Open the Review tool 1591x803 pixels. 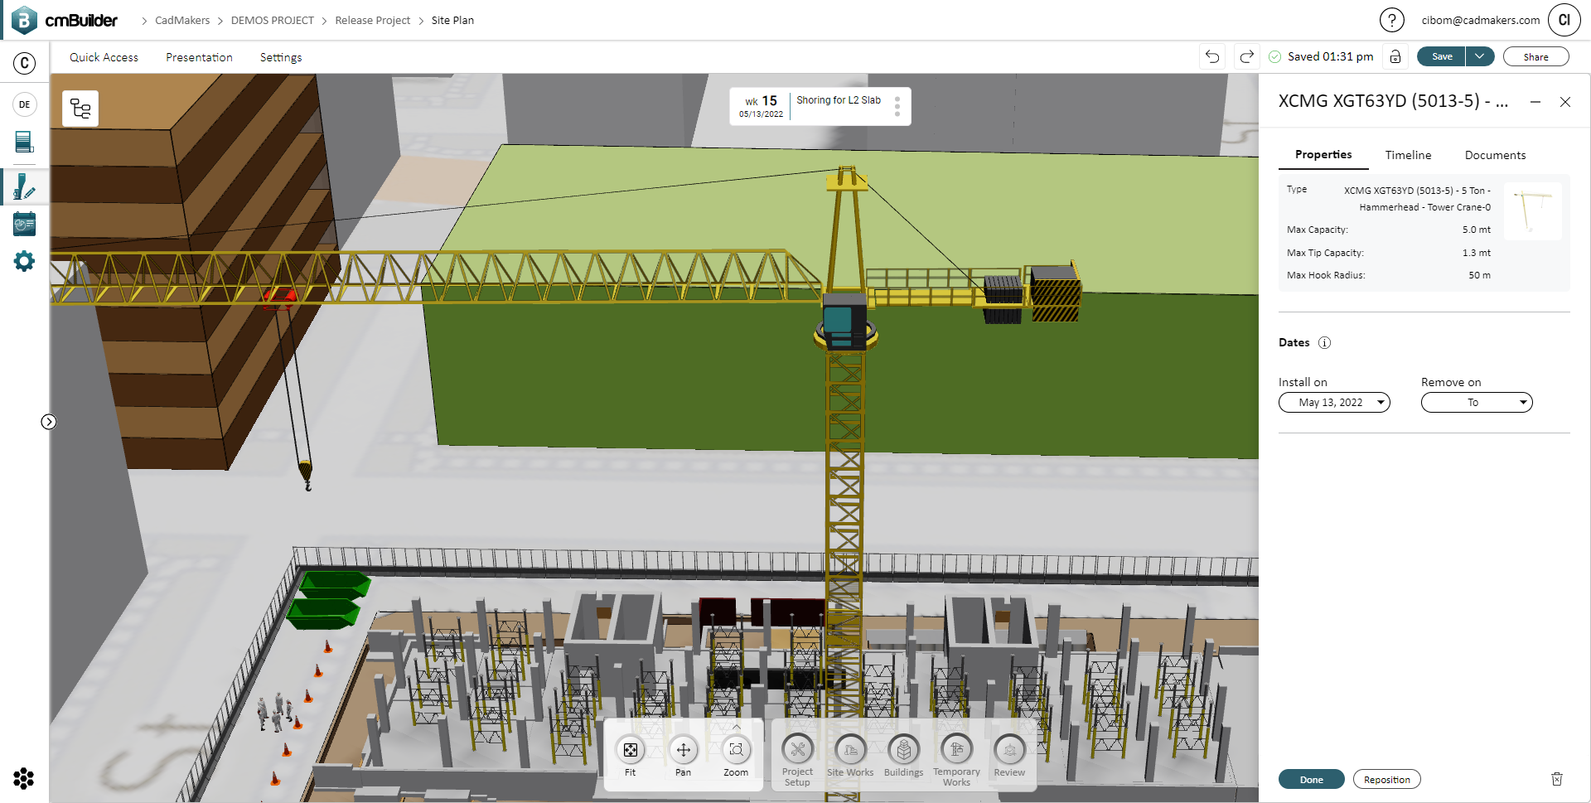tap(1009, 756)
